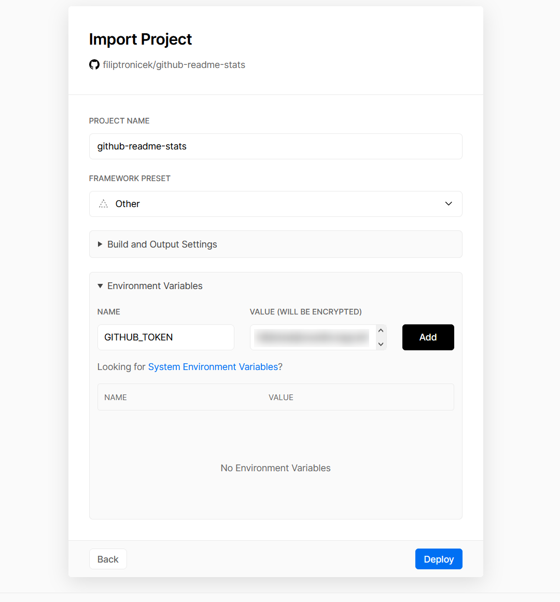Select the Other framework preset text
This screenshot has width=560, height=602.
[x=128, y=204]
